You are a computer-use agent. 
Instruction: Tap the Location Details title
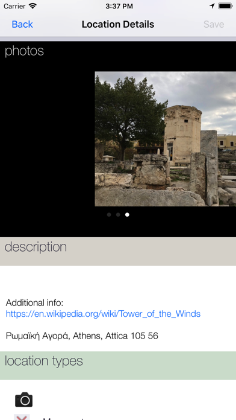point(118,24)
